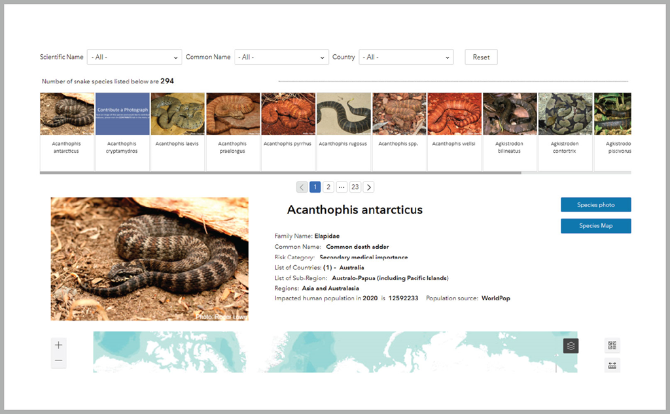Open the Scientific Name filter dropdown

pos(134,57)
